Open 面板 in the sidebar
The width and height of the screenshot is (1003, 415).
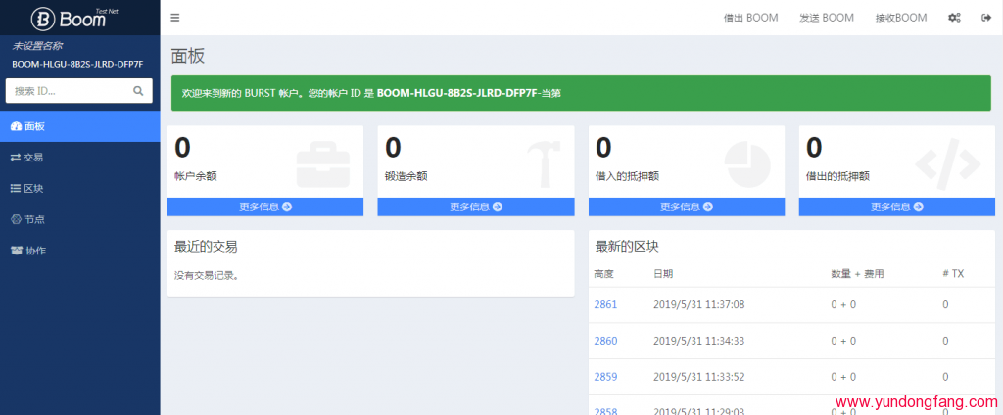click(x=34, y=126)
